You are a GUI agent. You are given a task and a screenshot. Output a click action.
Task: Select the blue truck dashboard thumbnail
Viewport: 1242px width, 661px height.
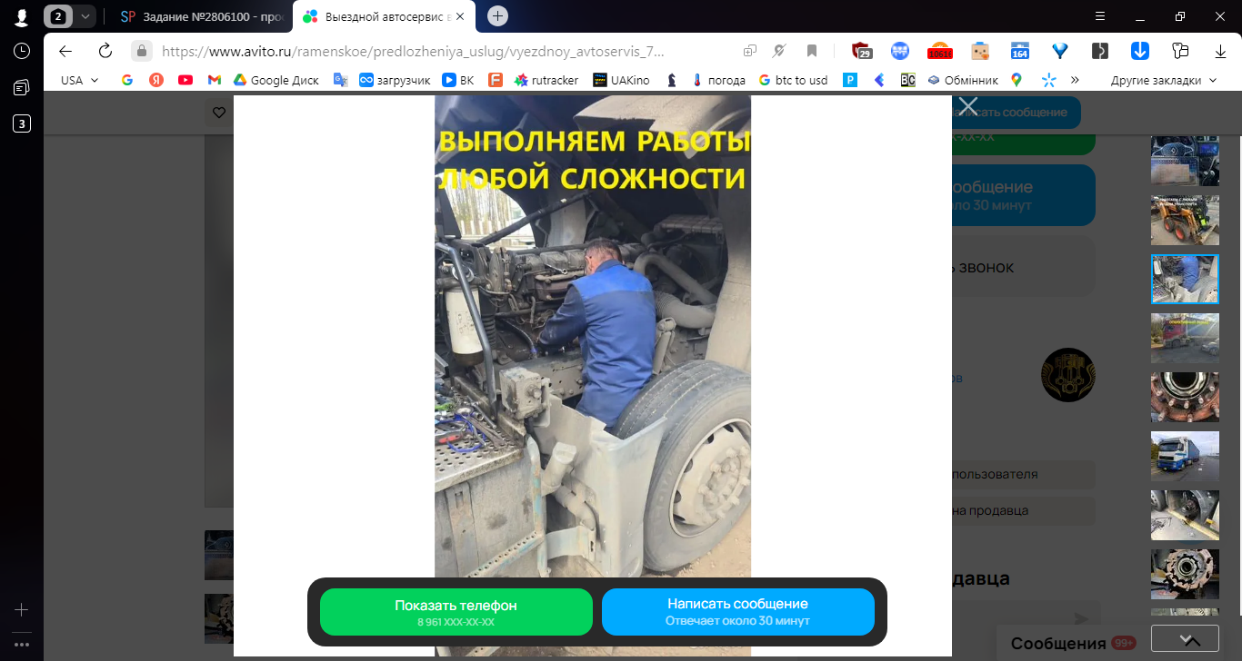tap(1185, 161)
